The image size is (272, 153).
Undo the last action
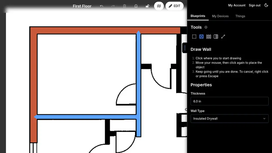pos(101,6)
